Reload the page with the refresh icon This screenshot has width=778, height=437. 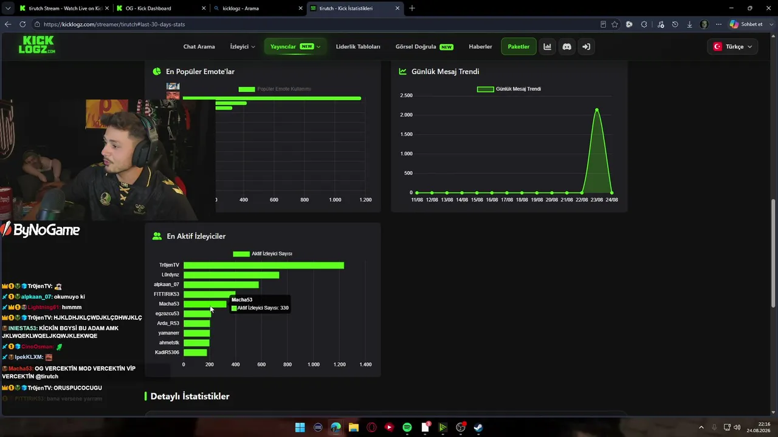coord(22,24)
